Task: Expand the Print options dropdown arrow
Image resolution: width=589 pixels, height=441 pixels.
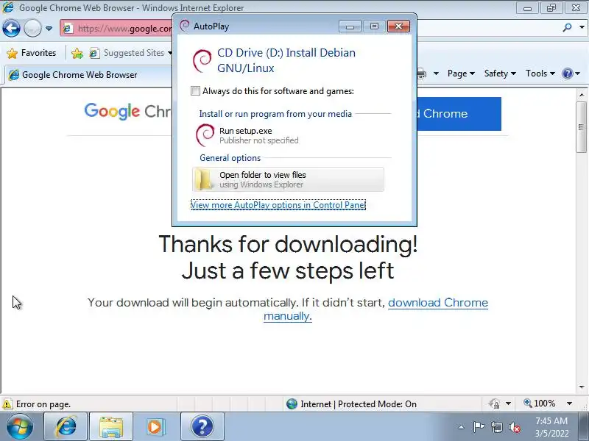Action: (x=436, y=73)
